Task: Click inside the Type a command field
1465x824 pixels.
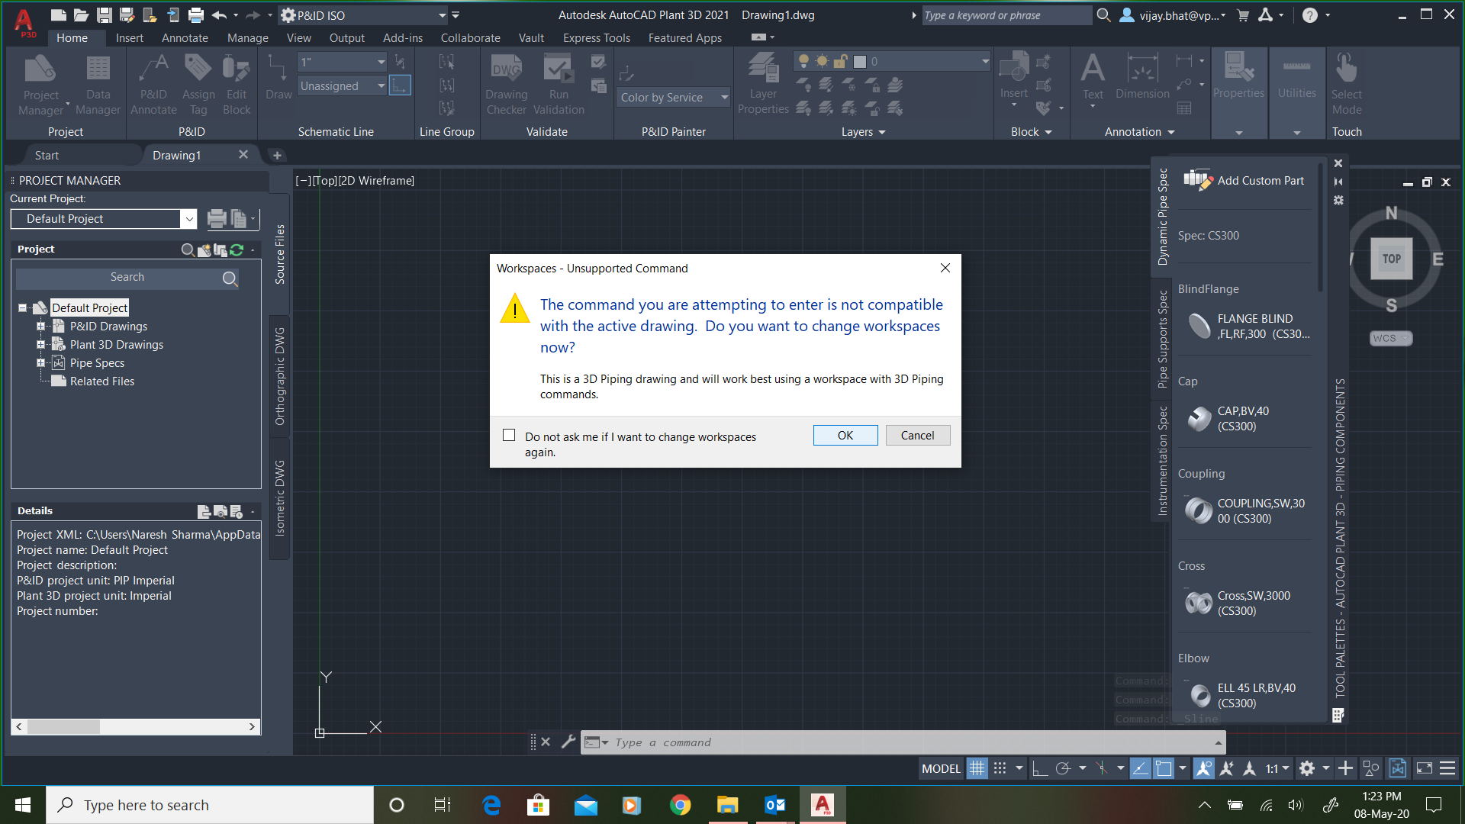Action: coord(763,742)
